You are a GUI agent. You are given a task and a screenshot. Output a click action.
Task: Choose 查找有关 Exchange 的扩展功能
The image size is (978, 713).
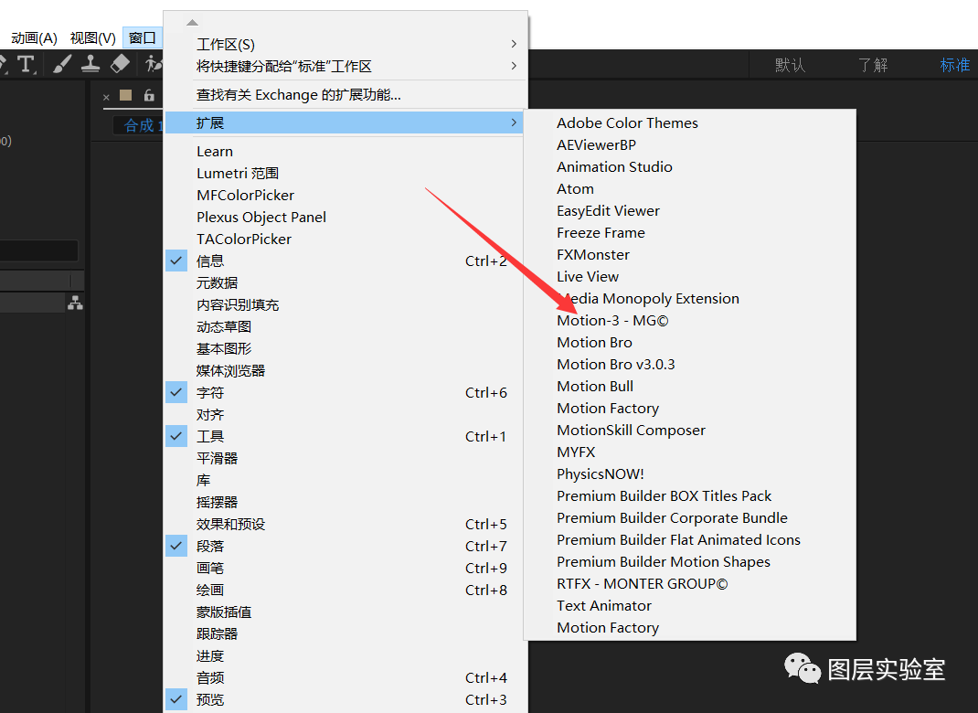pos(344,95)
